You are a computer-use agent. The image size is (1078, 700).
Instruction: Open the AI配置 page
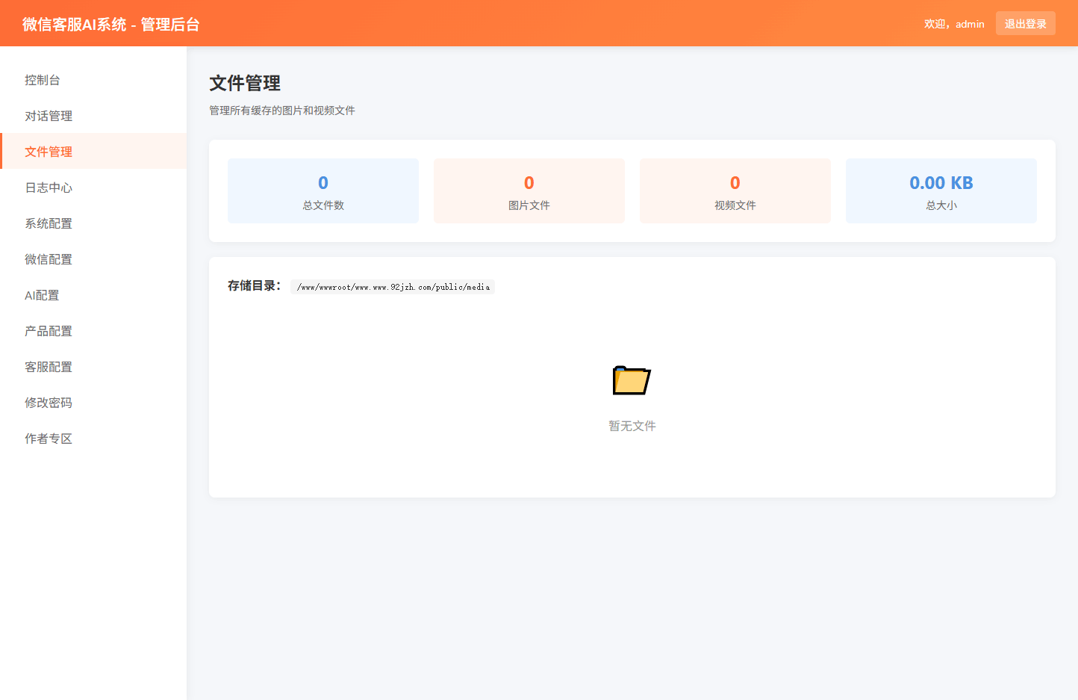(x=43, y=295)
